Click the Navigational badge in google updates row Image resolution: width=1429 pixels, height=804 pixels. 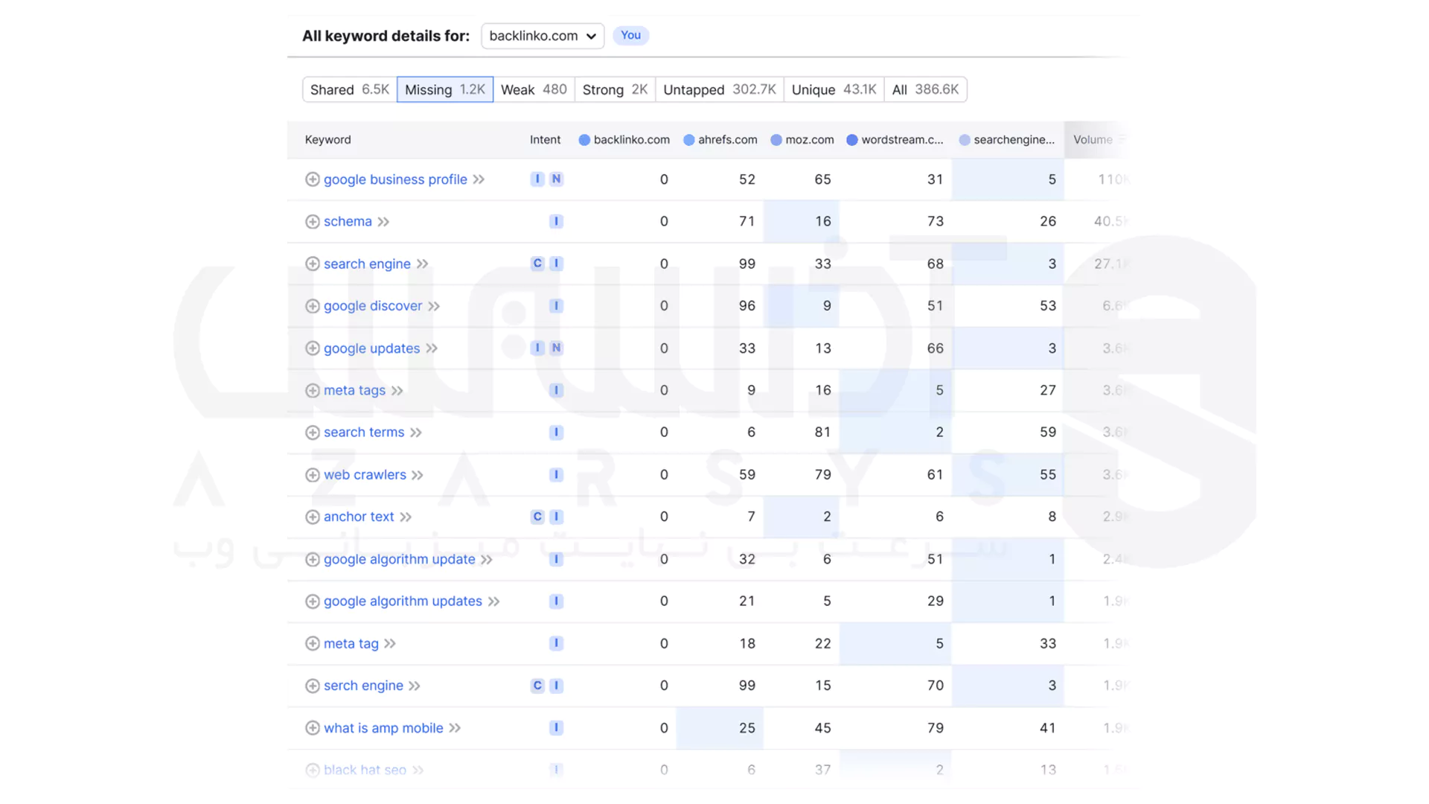(556, 348)
